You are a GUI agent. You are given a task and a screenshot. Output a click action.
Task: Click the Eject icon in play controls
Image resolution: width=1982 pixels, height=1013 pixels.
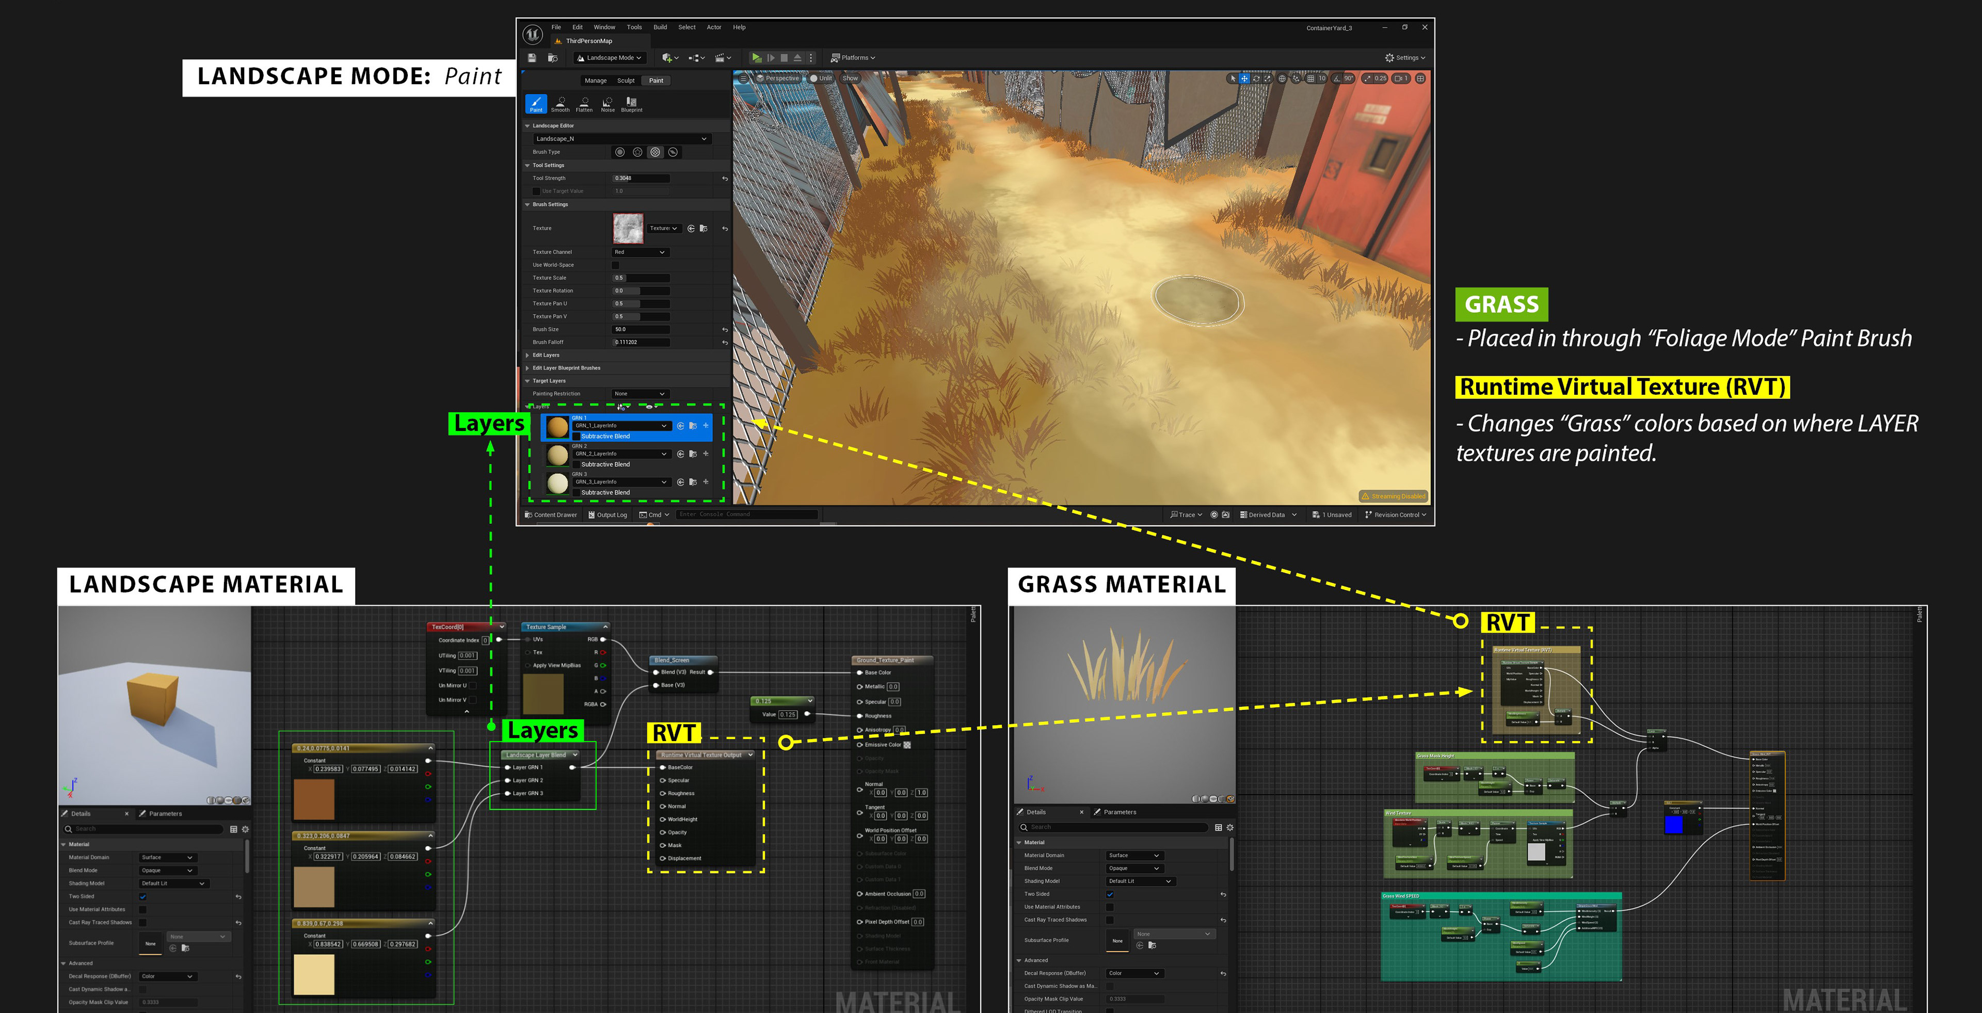[x=798, y=58]
